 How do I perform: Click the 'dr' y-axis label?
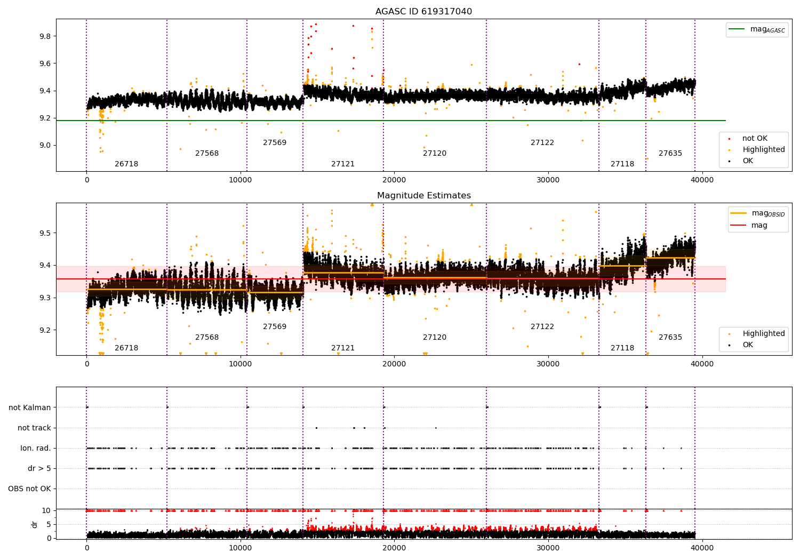35,524
